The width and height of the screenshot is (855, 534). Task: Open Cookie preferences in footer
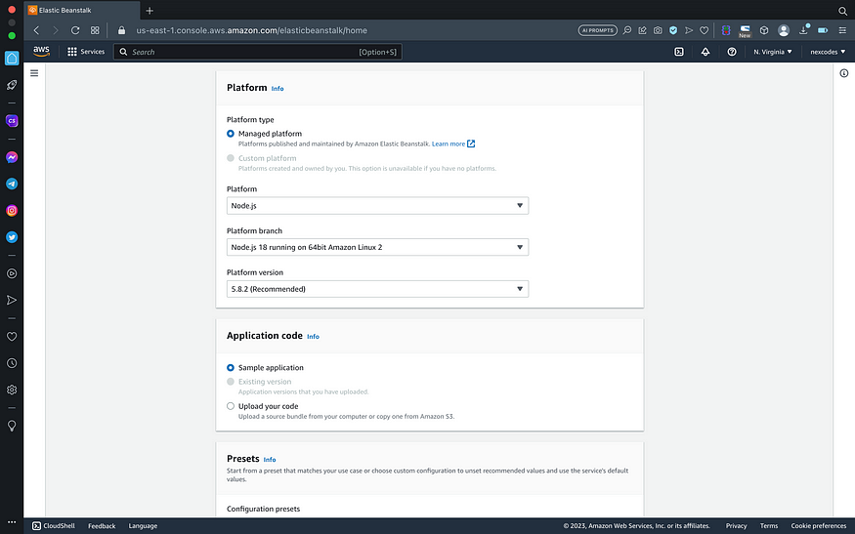click(x=819, y=526)
